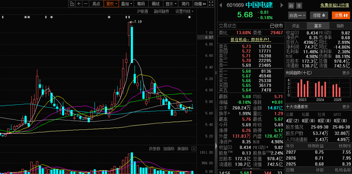Viewport: 352px width, 174px height.
Task: Click the 负债率 80.19% value
Action: (342, 56)
